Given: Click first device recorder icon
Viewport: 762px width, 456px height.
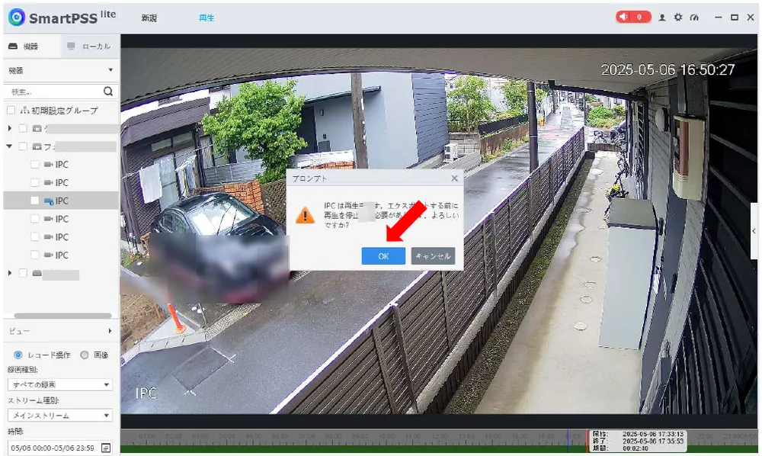Looking at the screenshot, I should pos(37,128).
